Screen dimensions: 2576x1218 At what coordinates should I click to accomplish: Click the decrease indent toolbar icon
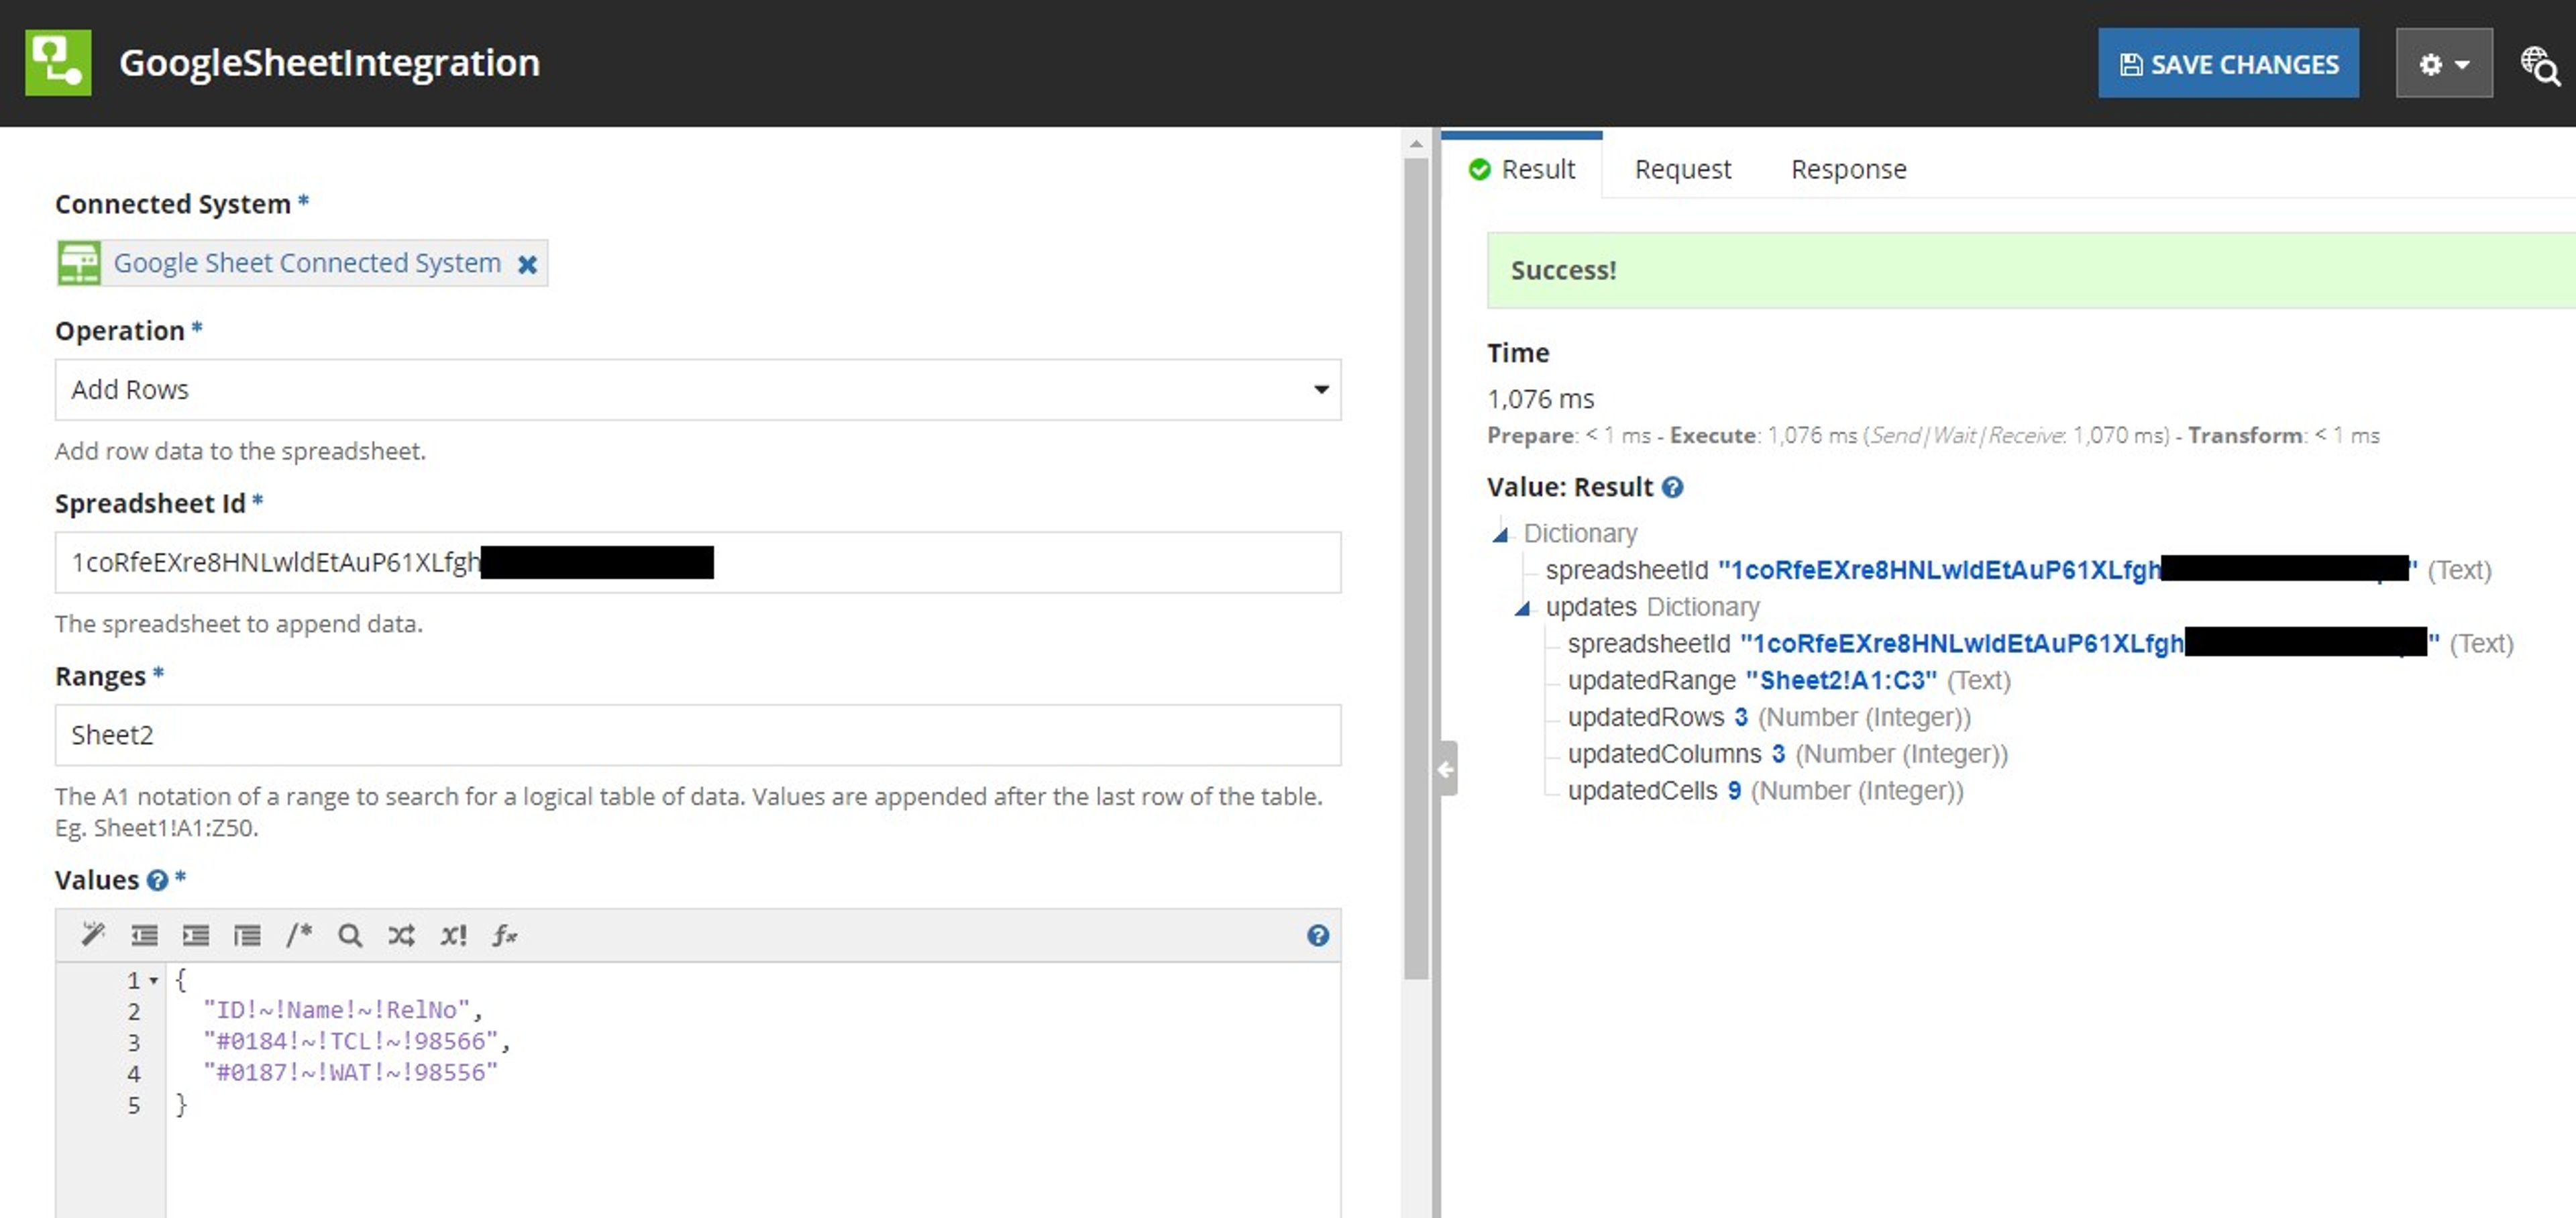point(144,935)
